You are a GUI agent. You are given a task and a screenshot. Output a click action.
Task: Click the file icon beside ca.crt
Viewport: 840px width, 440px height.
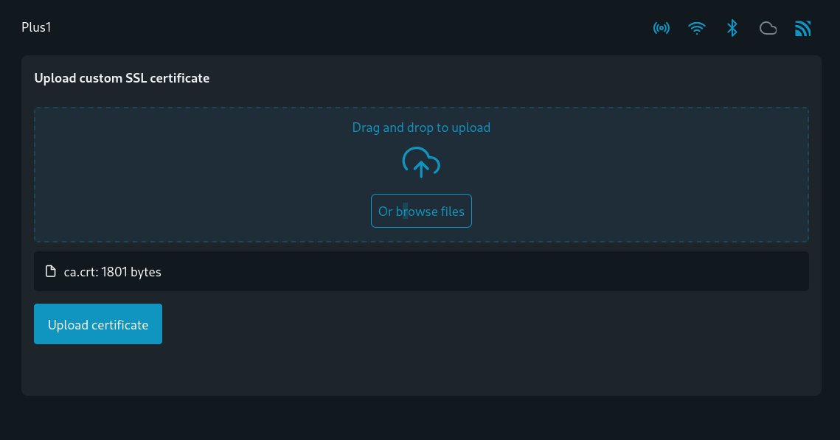(50, 271)
